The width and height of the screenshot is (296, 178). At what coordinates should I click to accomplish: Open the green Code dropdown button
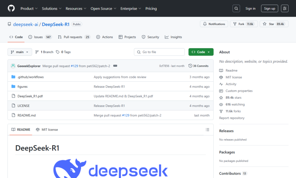click(201, 52)
